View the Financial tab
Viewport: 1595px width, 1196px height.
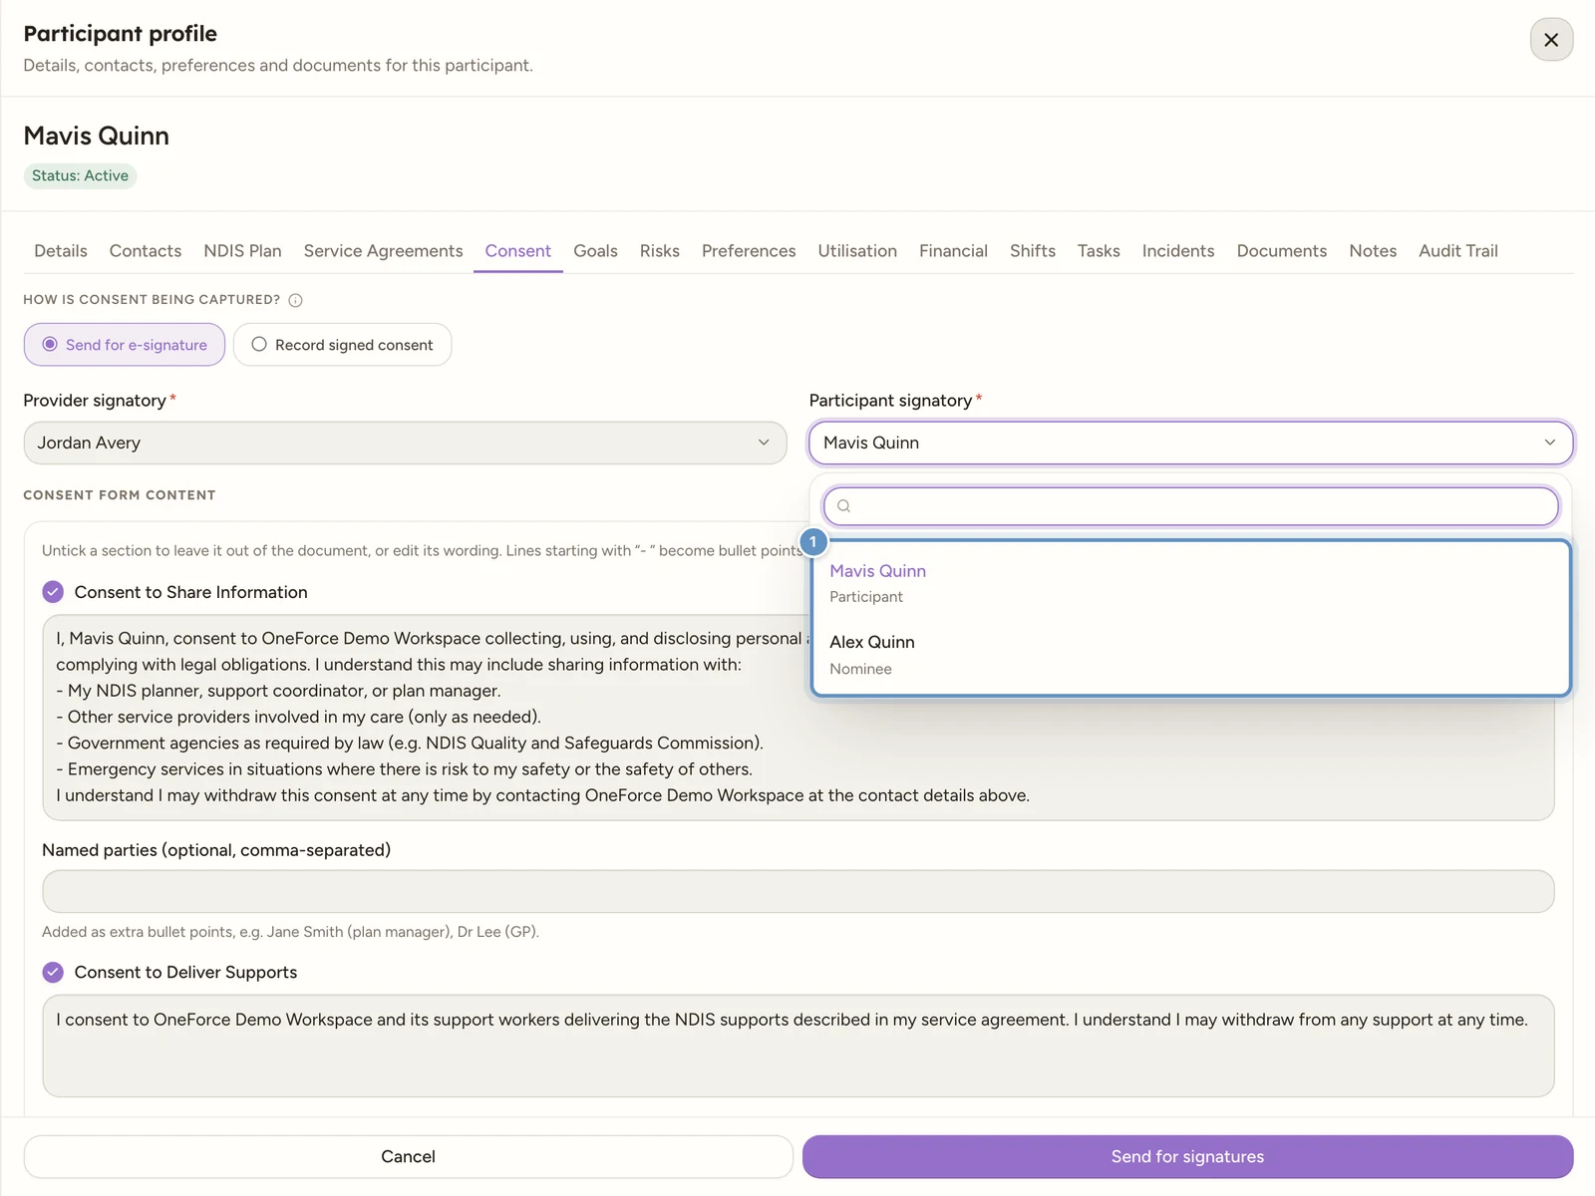tap(953, 251)
